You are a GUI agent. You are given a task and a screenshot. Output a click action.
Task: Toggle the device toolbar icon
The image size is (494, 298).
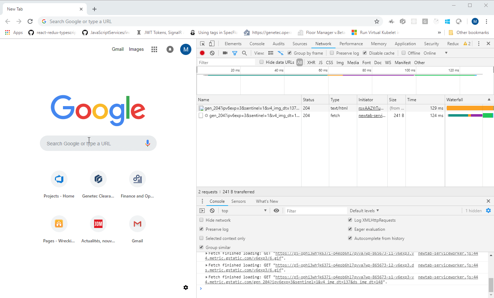click(x=212, y=44)
